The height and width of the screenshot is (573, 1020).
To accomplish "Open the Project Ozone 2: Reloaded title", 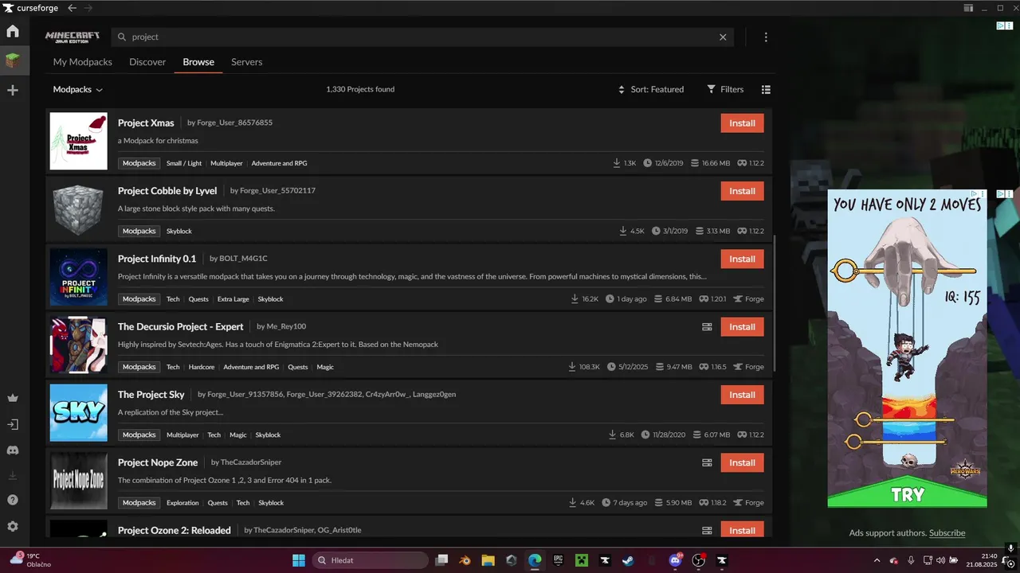I will point(175,531).
